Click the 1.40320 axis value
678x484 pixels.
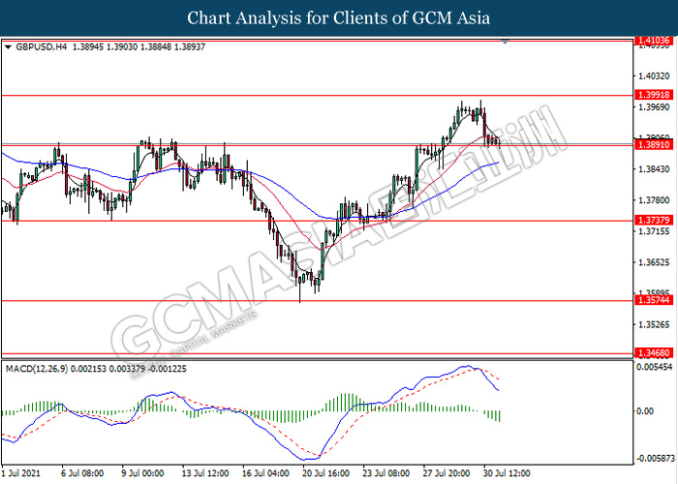[x=654, y=76]
